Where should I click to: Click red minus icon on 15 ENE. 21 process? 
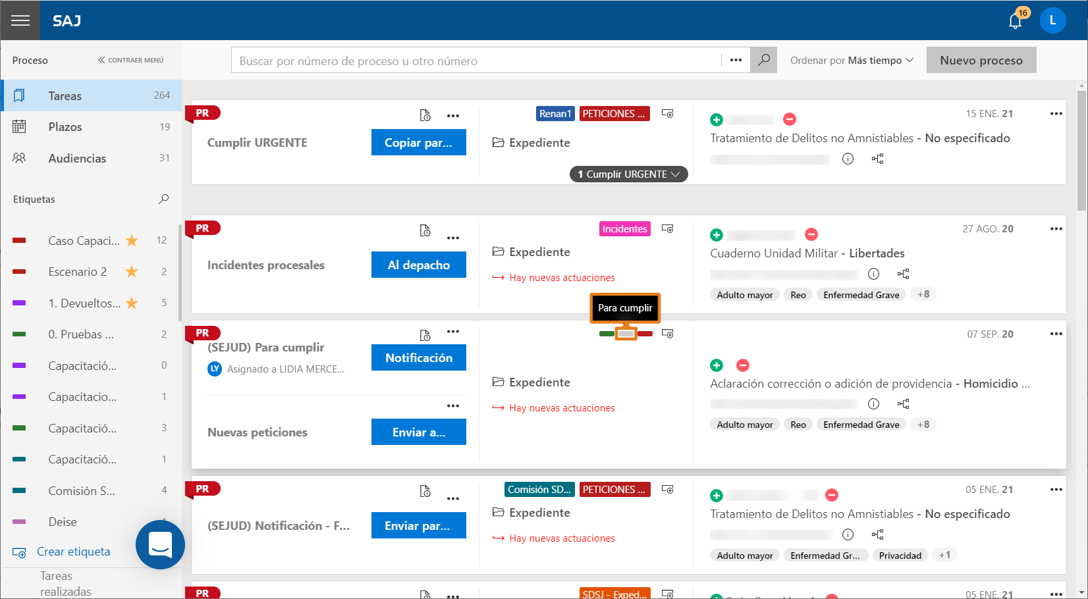click(790, 119)
